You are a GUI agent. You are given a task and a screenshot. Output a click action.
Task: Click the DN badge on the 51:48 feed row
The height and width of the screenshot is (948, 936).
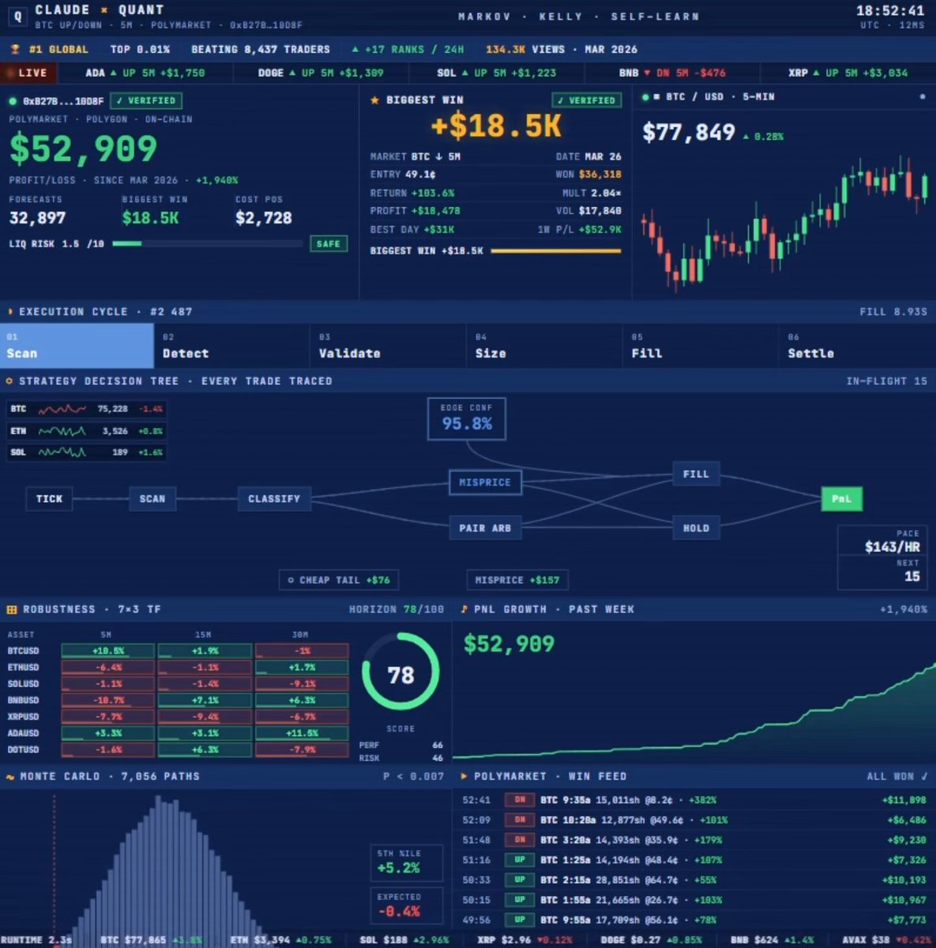click(x=520, y=840)
